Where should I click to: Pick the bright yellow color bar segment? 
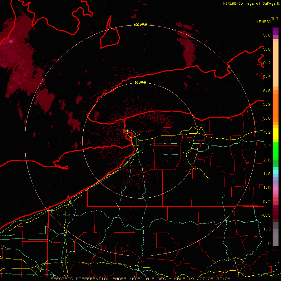pos(276,134)
